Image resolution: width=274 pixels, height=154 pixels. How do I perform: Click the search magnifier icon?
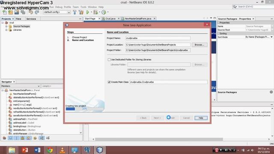coord(235,7)
